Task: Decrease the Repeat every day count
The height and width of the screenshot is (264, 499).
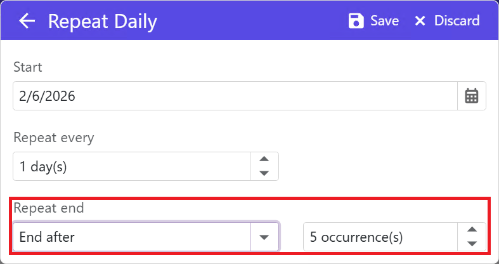Action: 265,173
